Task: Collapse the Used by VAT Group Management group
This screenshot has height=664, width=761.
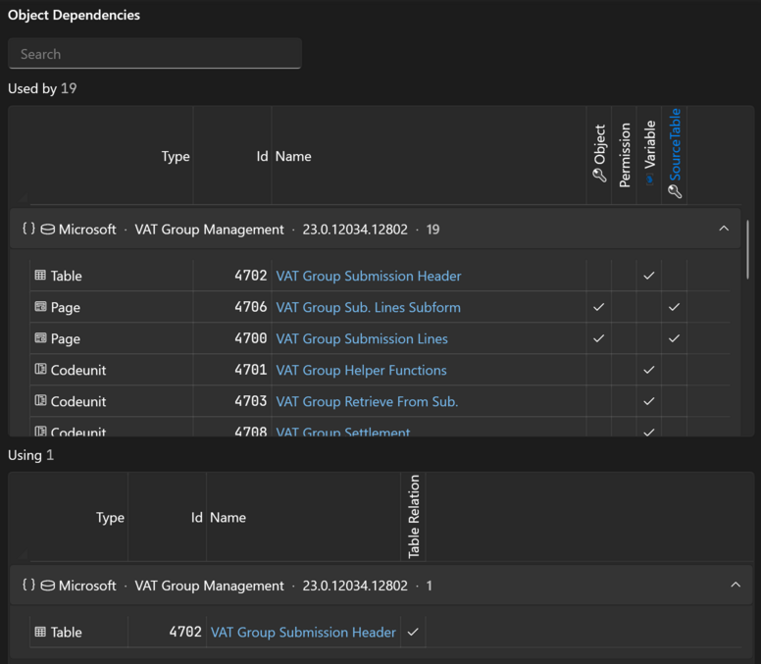Action: (724, 229)
